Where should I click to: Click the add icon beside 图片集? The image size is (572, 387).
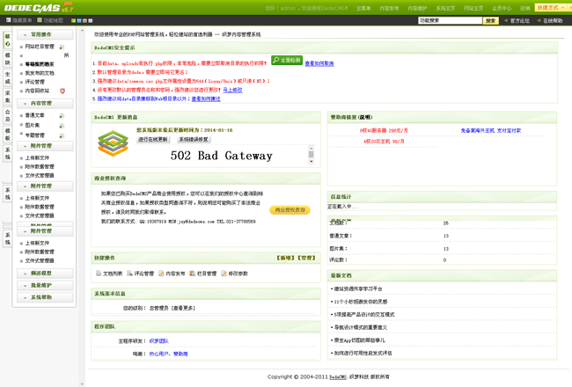click(x=62, y=126)
